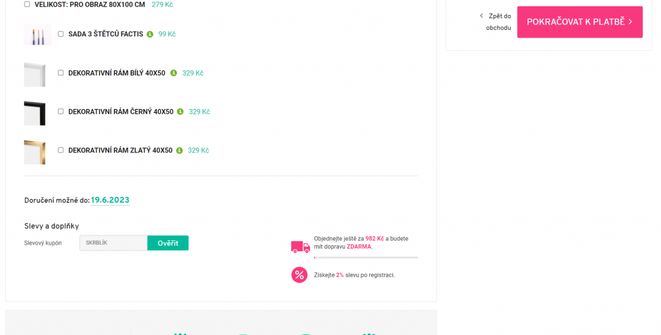Tick Dekorativní rám zlatý 40x50 checkbox

pyautogui.click(x=61, y=150)
